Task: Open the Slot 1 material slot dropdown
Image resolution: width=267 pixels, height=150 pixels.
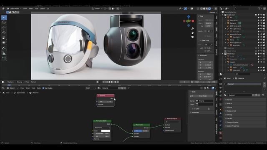Action: (x=91, y=88)
